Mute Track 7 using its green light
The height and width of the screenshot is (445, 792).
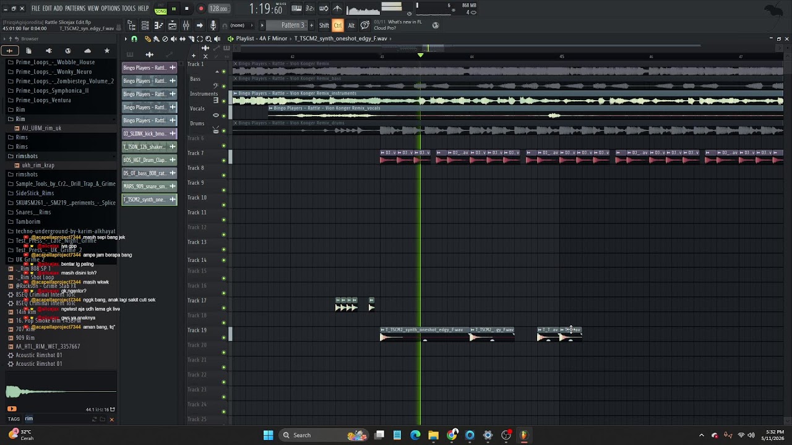[224, 161]
